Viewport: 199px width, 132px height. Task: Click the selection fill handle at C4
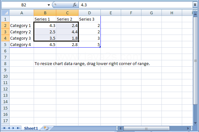[79, 41]
